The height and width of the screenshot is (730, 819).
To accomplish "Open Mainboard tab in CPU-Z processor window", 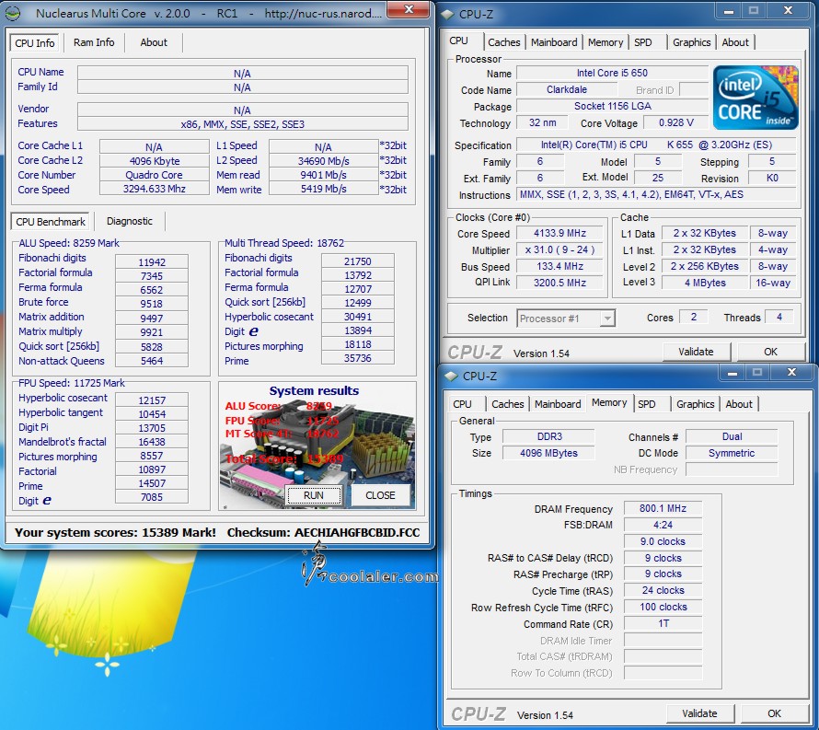I will pyautogui.click(x=554, y=42).
